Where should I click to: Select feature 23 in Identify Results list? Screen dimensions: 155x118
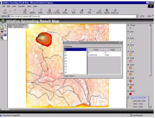[75, 52]
